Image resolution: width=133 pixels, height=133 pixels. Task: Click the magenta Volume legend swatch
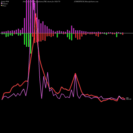point(2,3)
